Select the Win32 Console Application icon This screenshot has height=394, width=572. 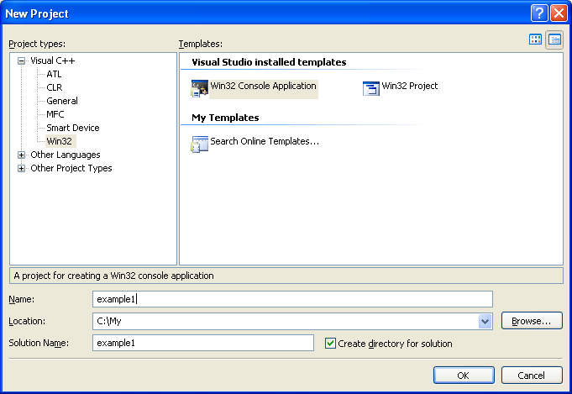pyautogui.click(x=200, y=89)
